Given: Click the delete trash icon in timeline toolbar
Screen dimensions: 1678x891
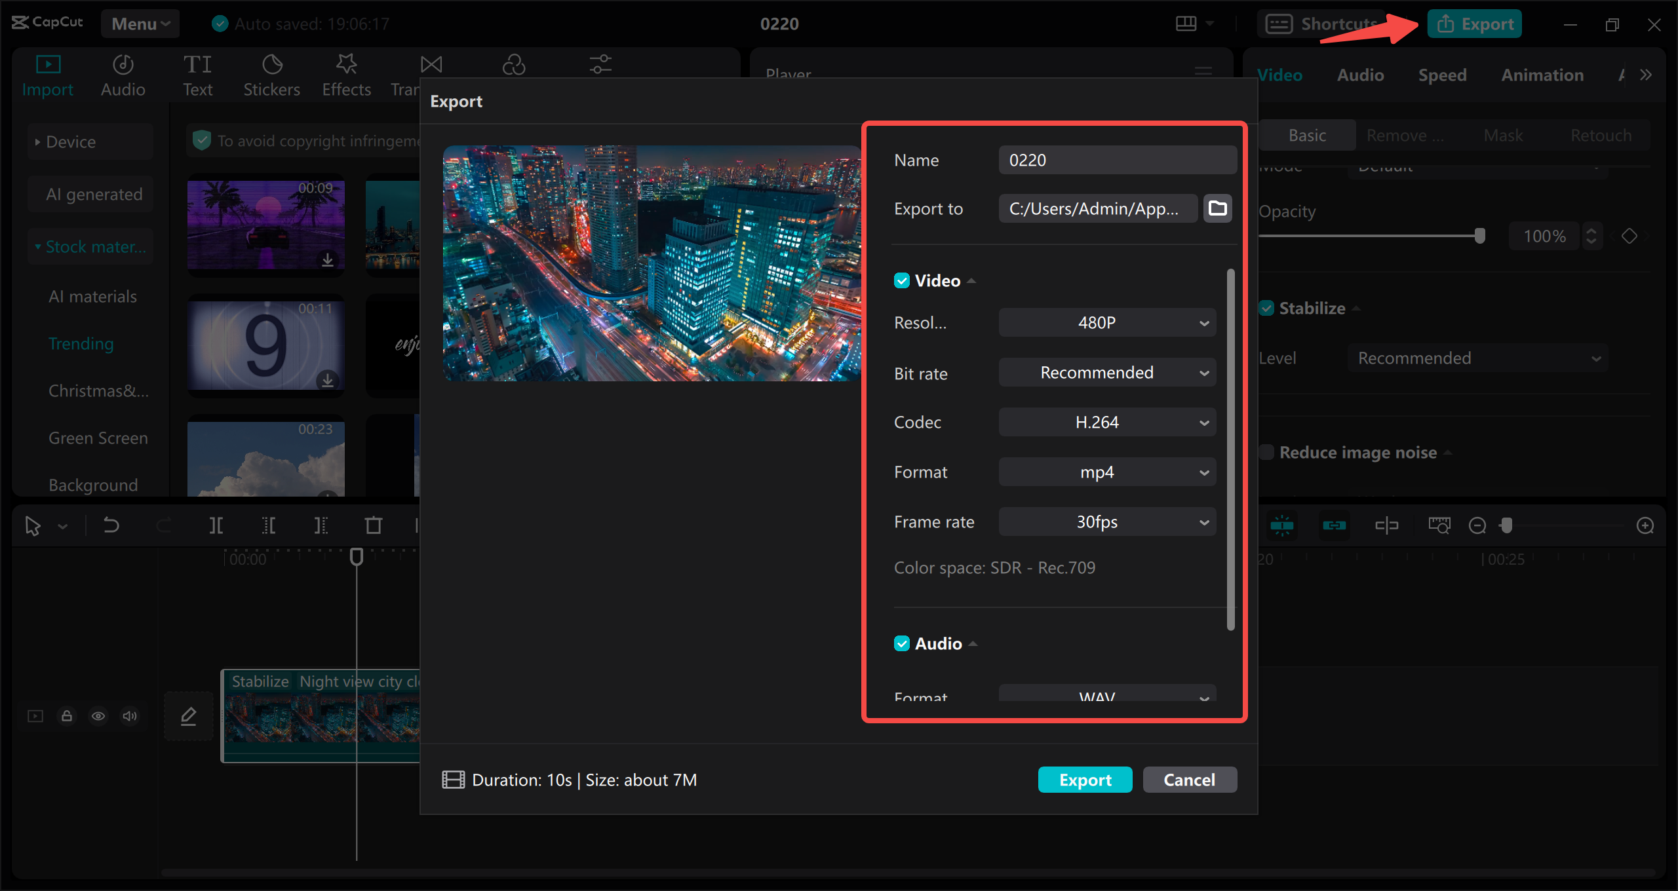Looking at the screenshot, I should click(x=373, y=525).
